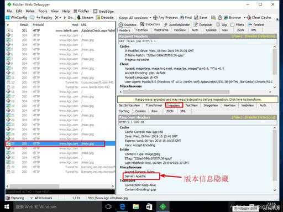283x212 pixels.
Task: Click the Result column header
Action: 24,24
